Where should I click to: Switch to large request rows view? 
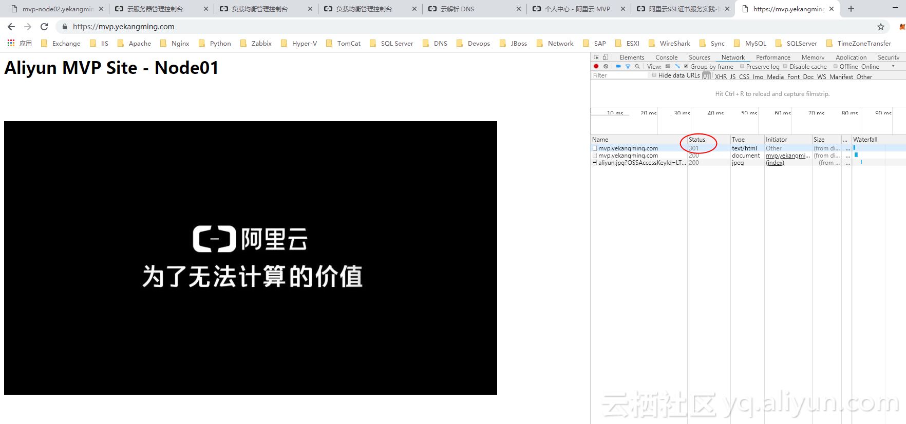pyautogui.click(x=668, y=66)
